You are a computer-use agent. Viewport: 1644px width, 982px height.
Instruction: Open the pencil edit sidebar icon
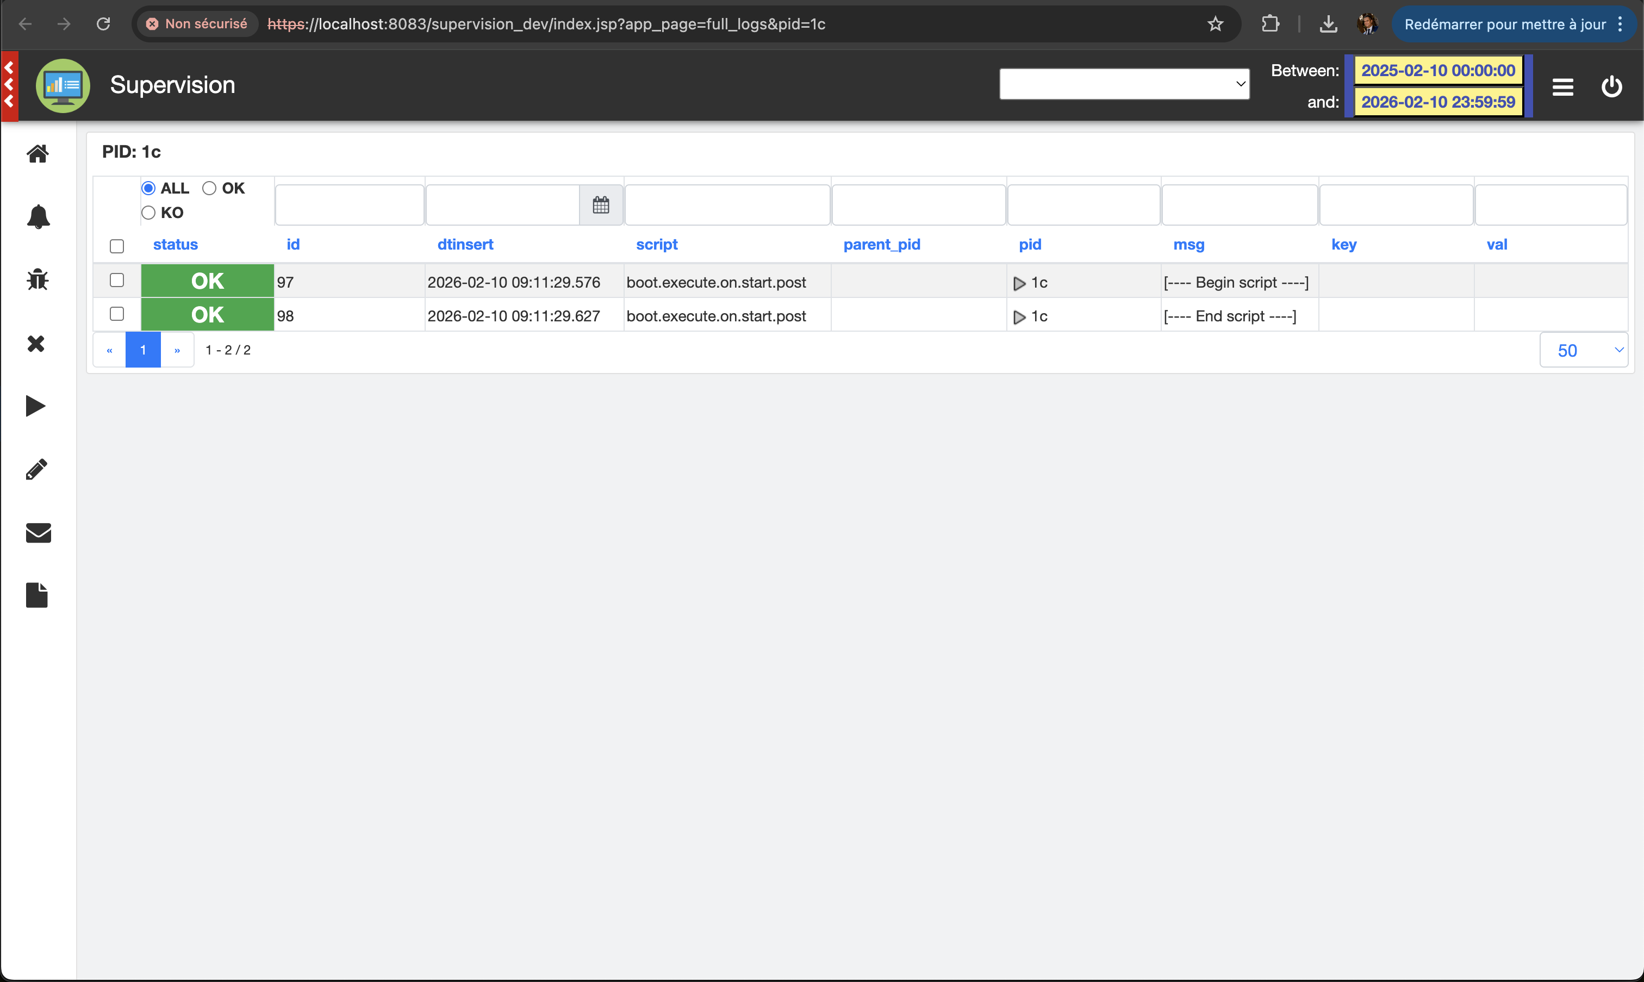(x=36, y=469)
